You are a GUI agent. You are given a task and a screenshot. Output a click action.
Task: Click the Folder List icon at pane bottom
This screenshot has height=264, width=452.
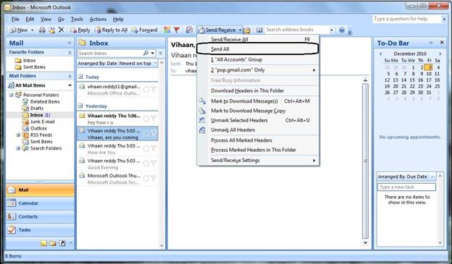pos(53,243)
